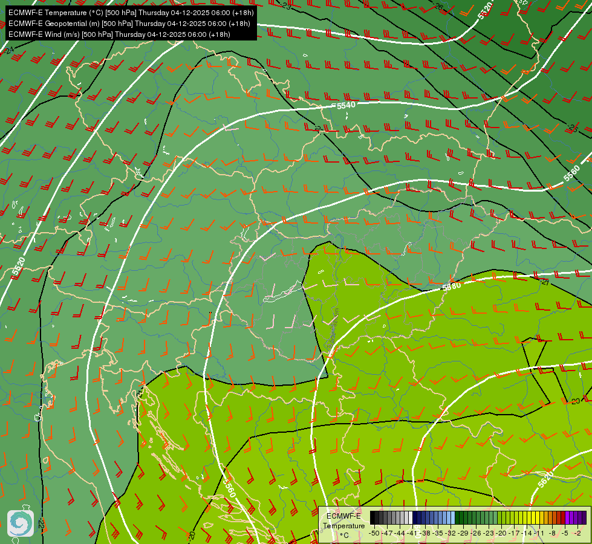Pick the red swatch left of -5
Viewport: 592px width, 544px height.
click(563, 517)
